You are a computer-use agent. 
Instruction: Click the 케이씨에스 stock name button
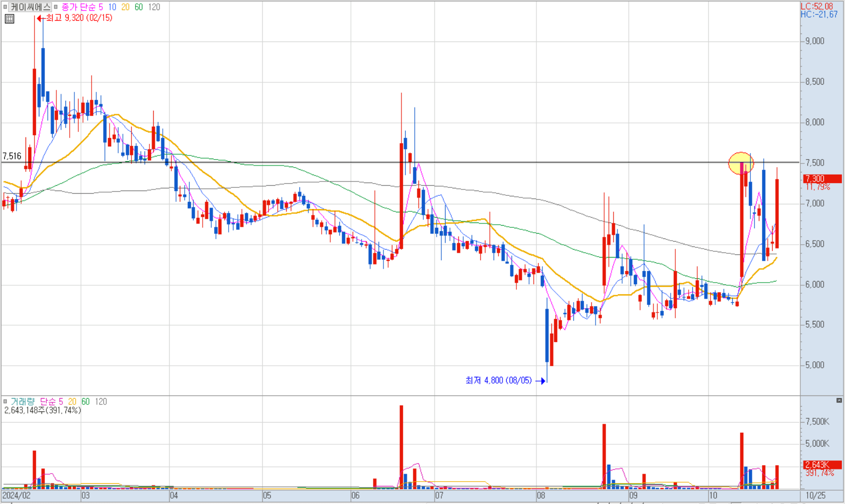pos(30,7)
